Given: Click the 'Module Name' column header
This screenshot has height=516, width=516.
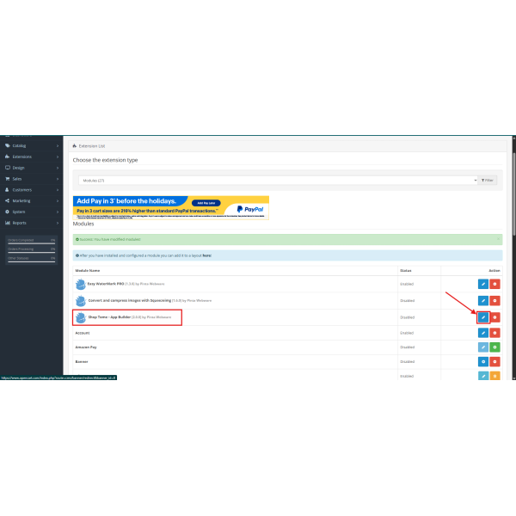Looking at the screenshot, I should [x=88, y=271].
